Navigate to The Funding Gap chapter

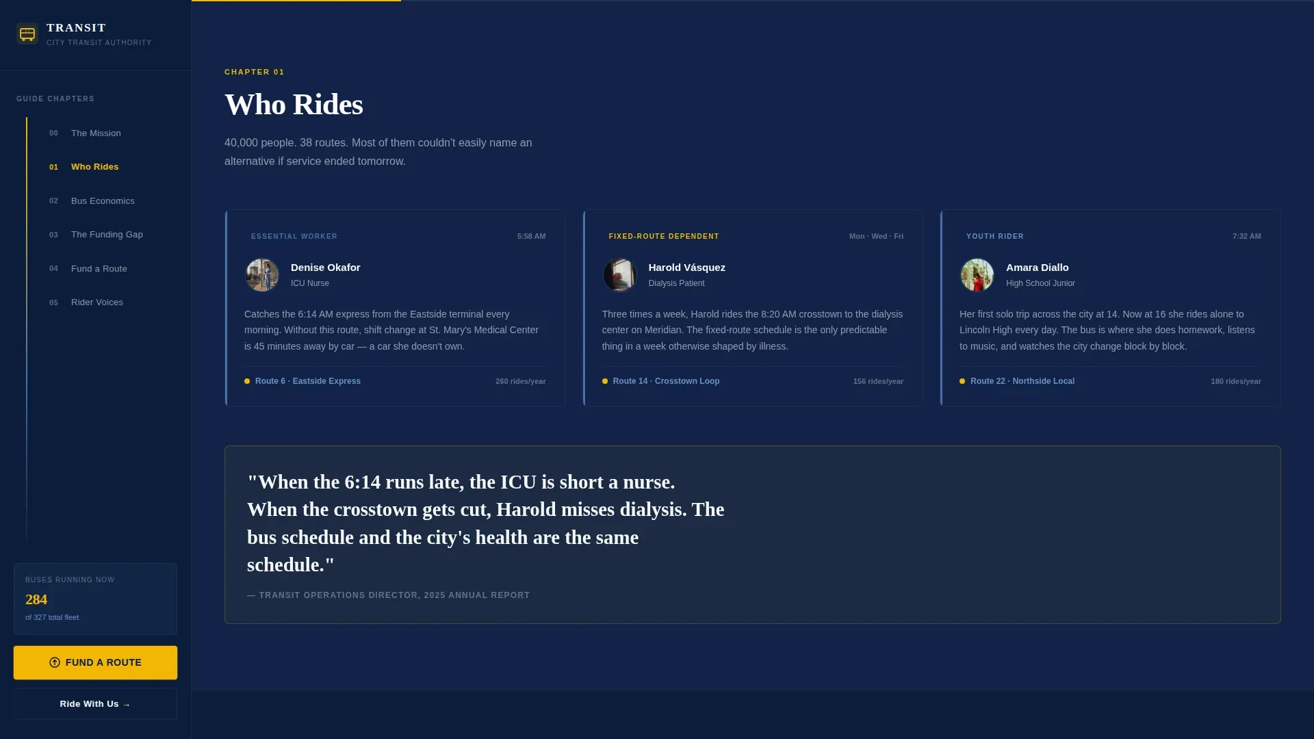pos(107,235)
